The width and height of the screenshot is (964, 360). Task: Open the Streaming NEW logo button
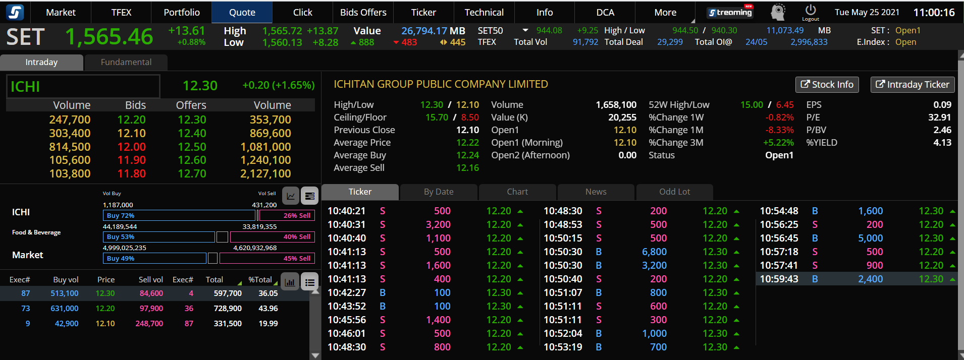pos(729,12)
